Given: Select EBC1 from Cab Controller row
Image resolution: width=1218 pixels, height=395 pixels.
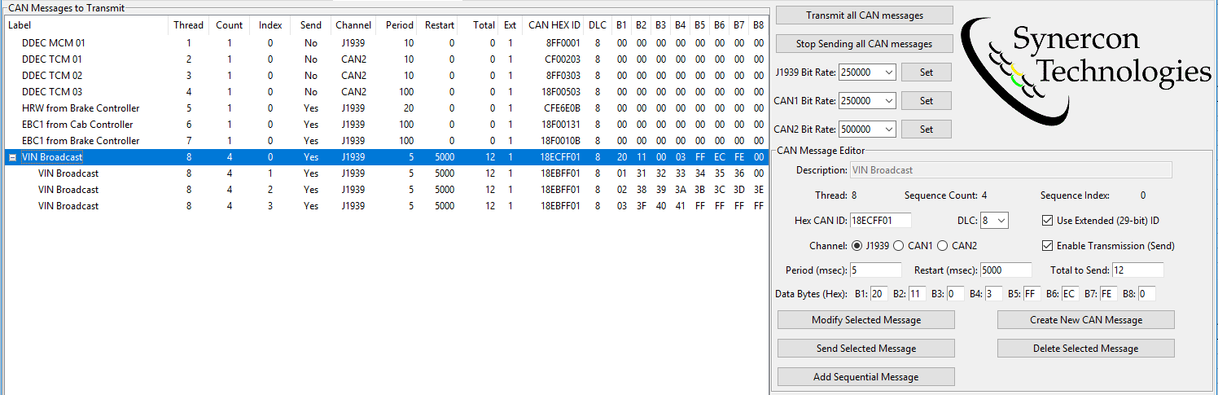Looking at the screenshot, I should pos(386,125).
